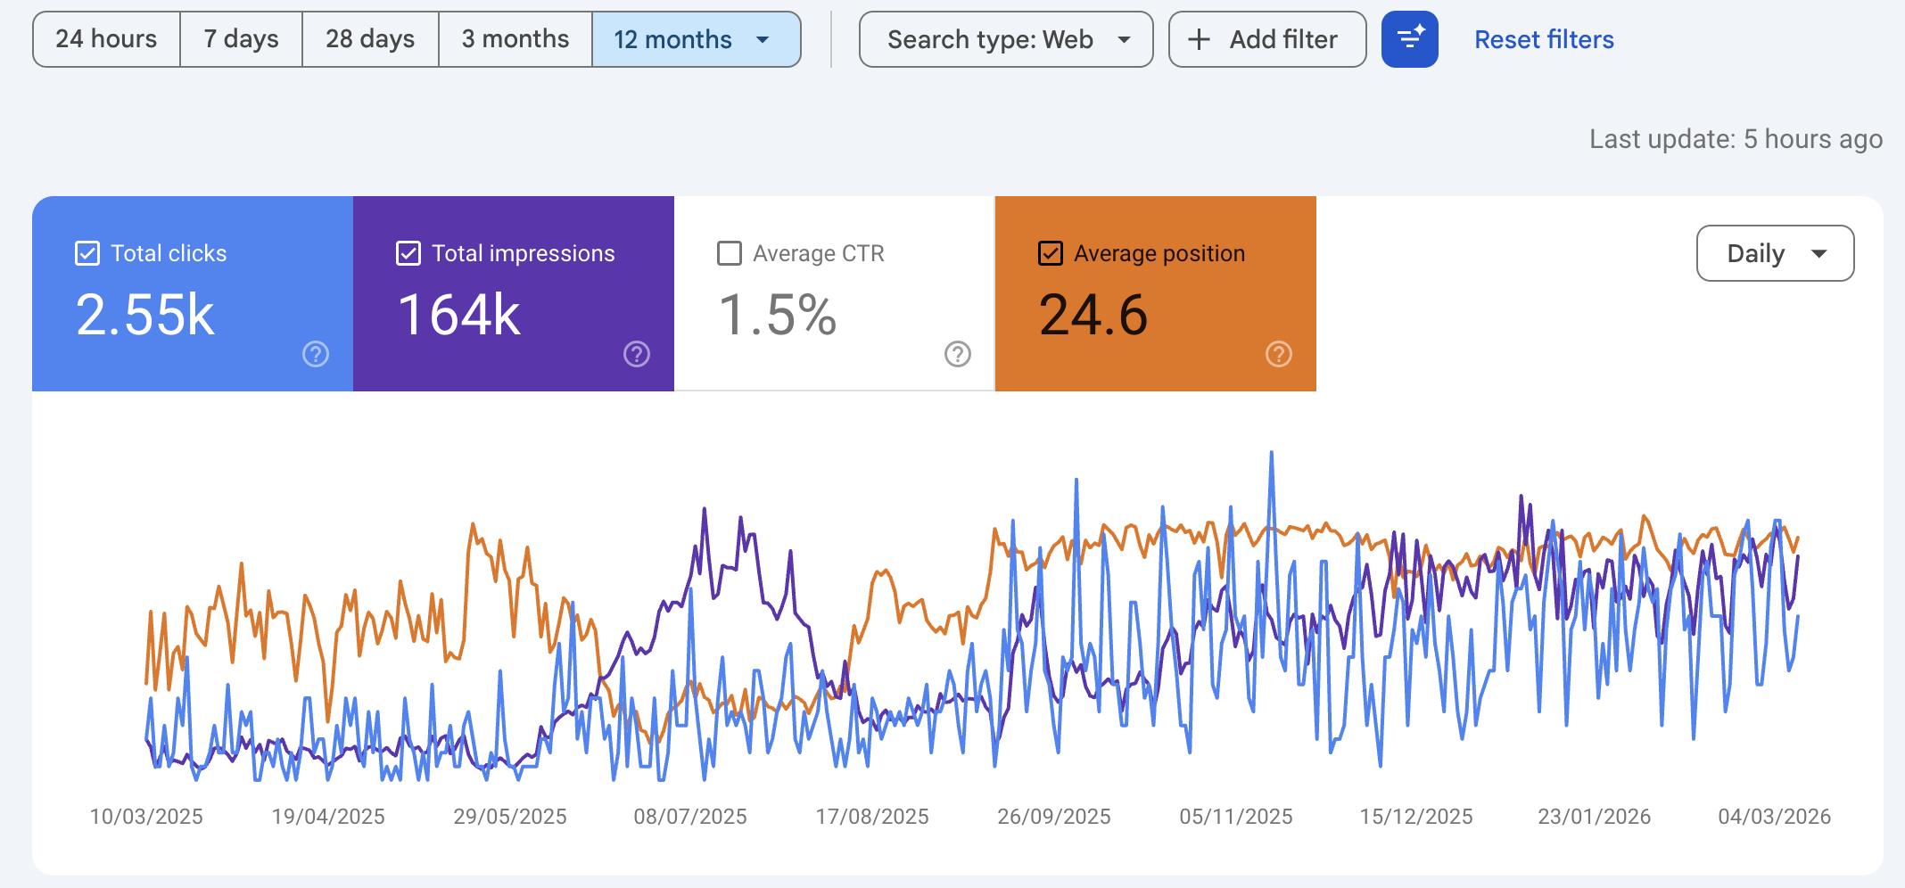Screen dimensions: 1905x888
Task: Open help icon on Total clicks card
Action: [x=316, y=354]
